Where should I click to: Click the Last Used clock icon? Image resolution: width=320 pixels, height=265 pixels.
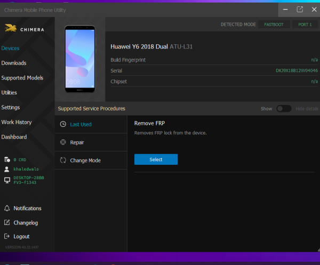(x=63, y=124)
